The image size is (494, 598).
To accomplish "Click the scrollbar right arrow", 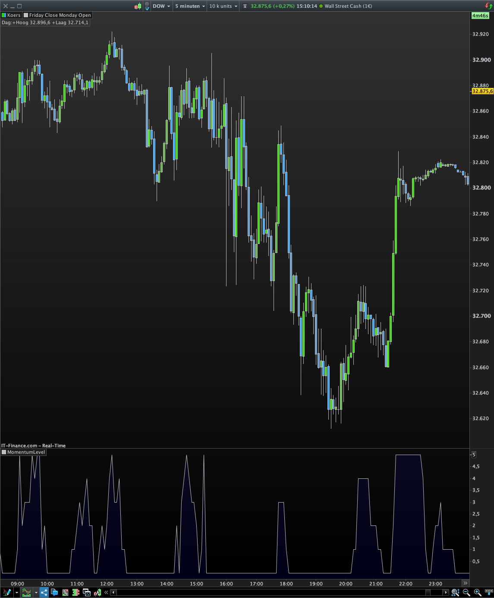I will (x=446, y=592).
